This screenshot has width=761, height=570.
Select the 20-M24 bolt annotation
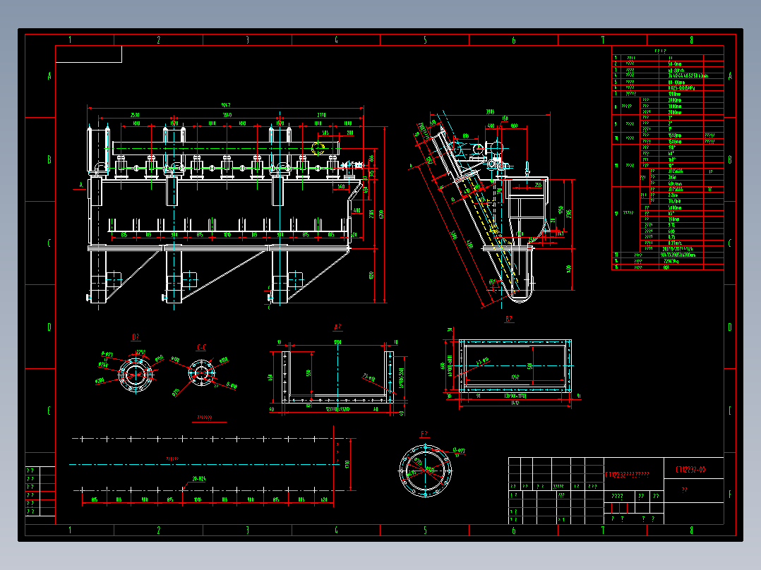coord(199,478)
